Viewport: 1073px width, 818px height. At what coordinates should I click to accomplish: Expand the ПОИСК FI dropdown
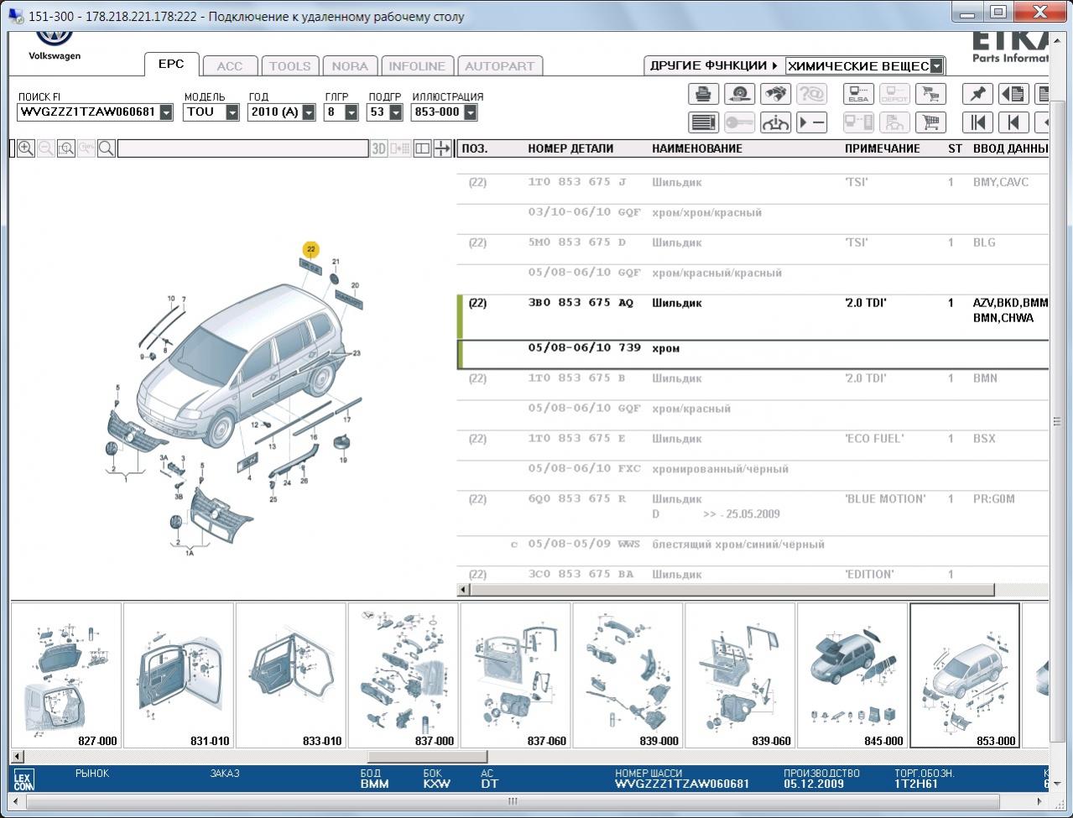[166, 112]
